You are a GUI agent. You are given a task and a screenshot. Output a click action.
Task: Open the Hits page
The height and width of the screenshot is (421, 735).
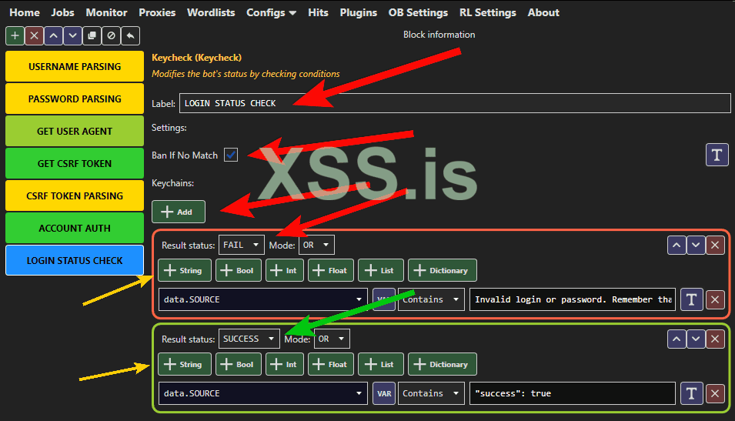coord(318,12)
